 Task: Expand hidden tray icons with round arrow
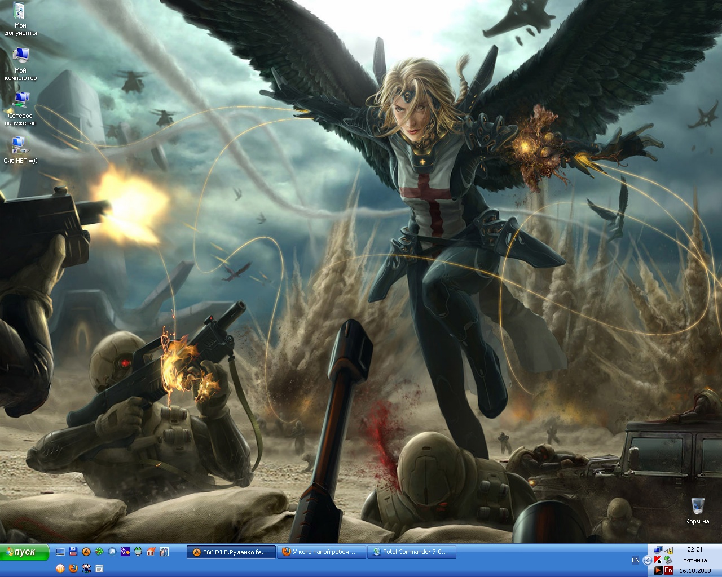pyautogui.click(x=648, y=560)
